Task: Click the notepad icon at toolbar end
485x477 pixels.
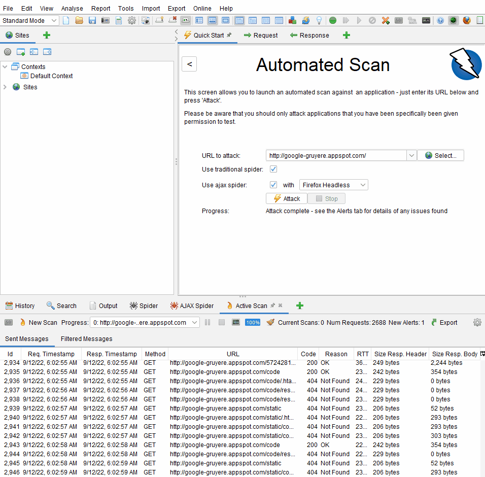Action: (x=480, y=20)
